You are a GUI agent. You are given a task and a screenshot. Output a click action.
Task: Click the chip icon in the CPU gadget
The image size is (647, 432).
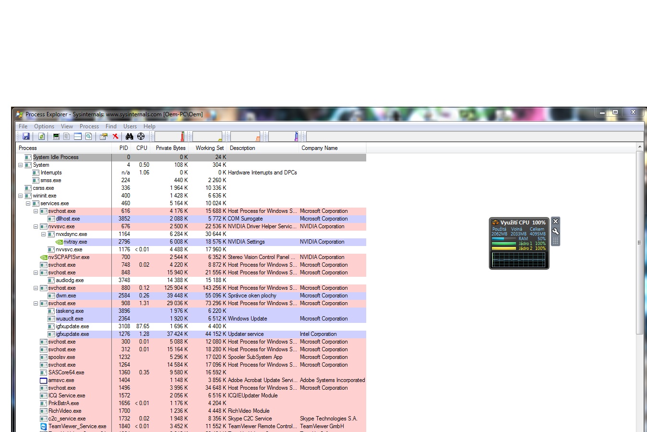pyautogui.click(x=495, y=222)
